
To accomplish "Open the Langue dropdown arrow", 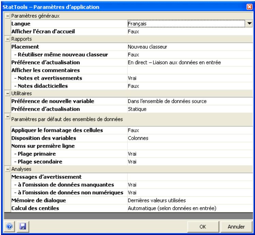I will 249,23.
